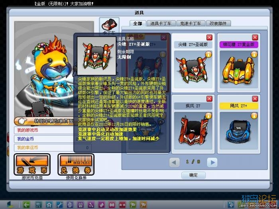Open the two-stars icon in bottom bar
Image resolution: width=279 pixels, height=209 pixels.
pyautogui.click(x=122, y=205)
